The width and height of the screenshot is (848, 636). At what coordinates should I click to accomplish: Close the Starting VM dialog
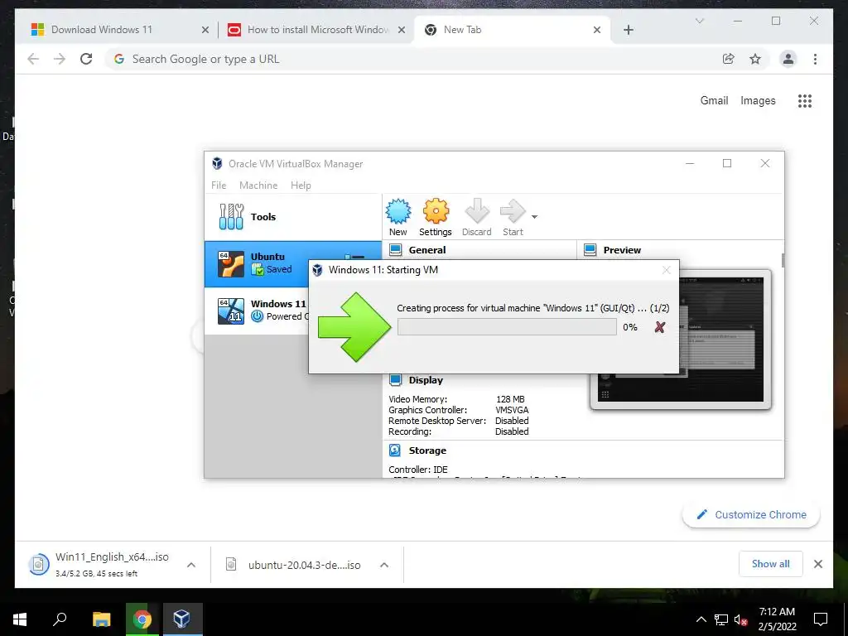[667, 270]
